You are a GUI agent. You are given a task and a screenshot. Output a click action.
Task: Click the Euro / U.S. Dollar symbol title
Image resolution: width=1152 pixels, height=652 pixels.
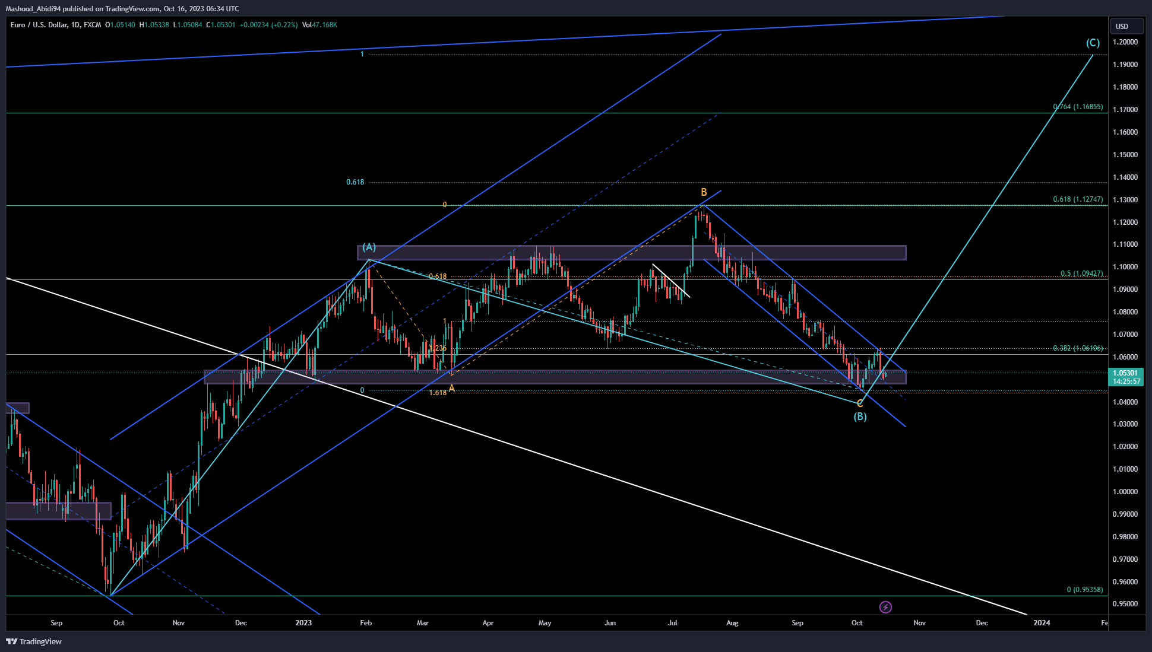pos(39,25)
